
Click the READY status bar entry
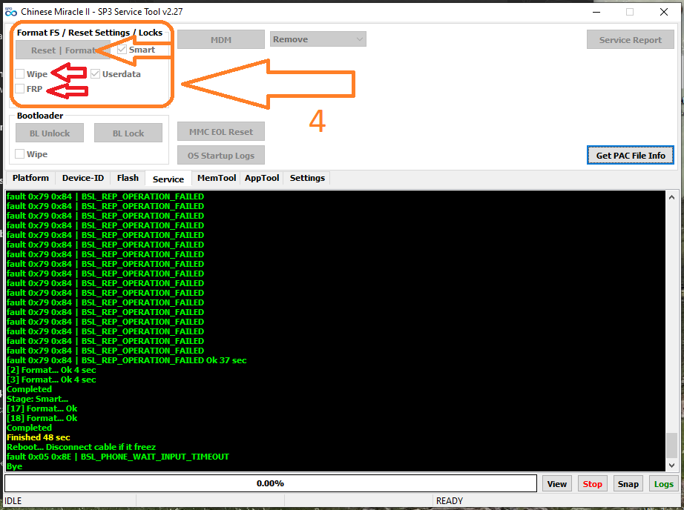(450, 501)
